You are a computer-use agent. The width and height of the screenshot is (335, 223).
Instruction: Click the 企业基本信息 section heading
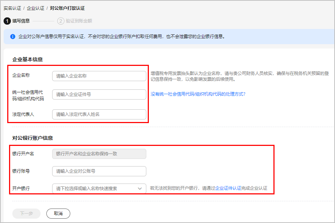coord(28,60)
